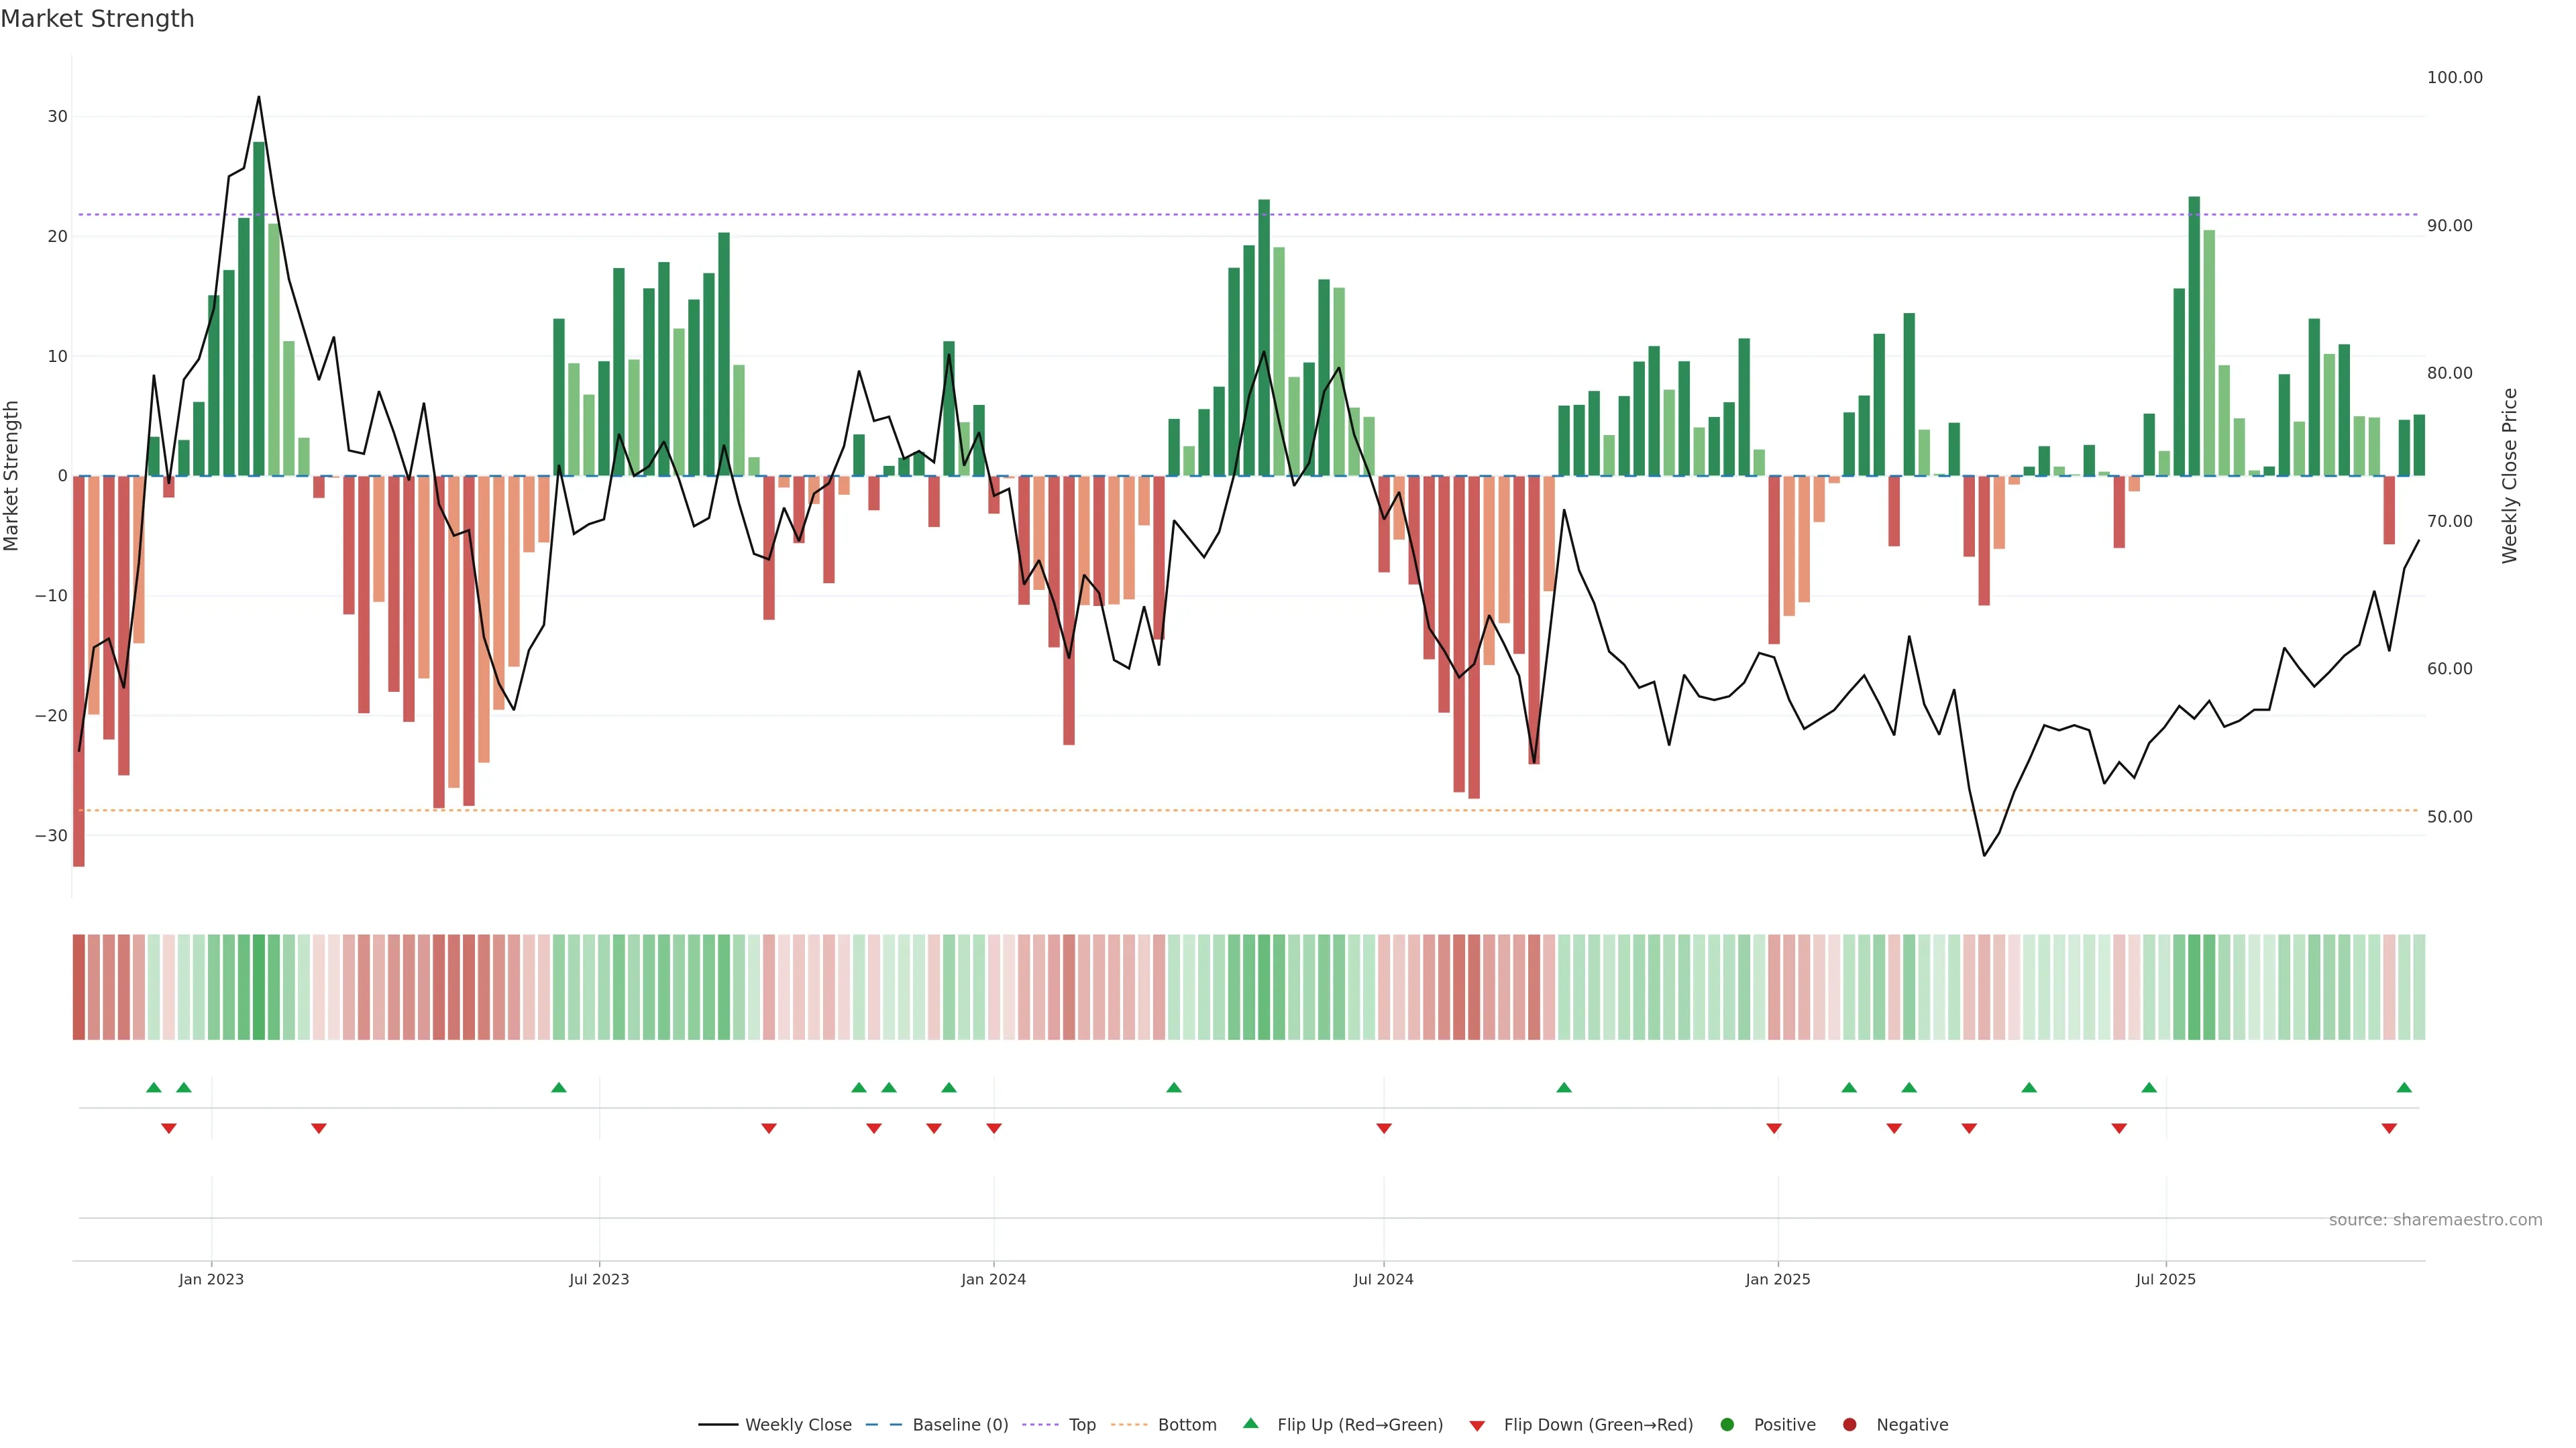This screenshot has height=1448, width=2576.
Task: Click the first green flip-up triangle marker
Action: click(x=154, y=1087)
